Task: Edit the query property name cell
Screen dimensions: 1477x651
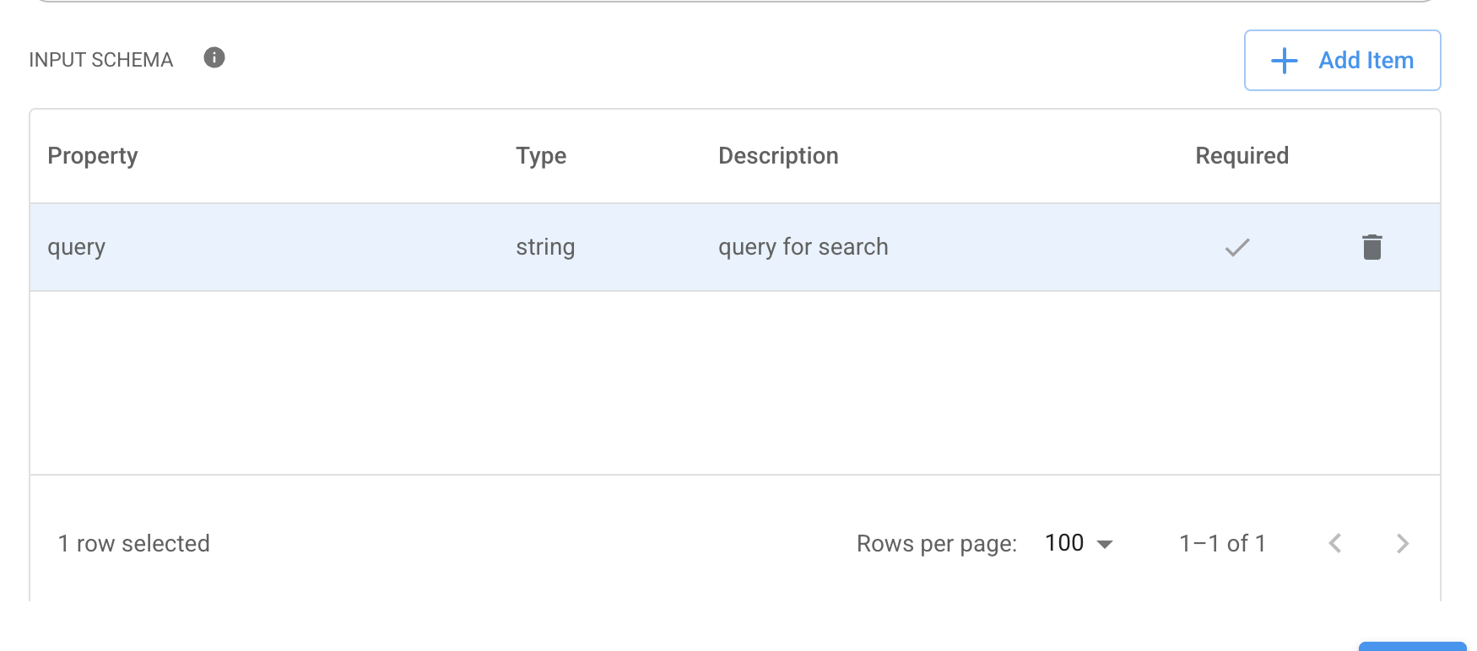Action: click(x=77, y=247)
